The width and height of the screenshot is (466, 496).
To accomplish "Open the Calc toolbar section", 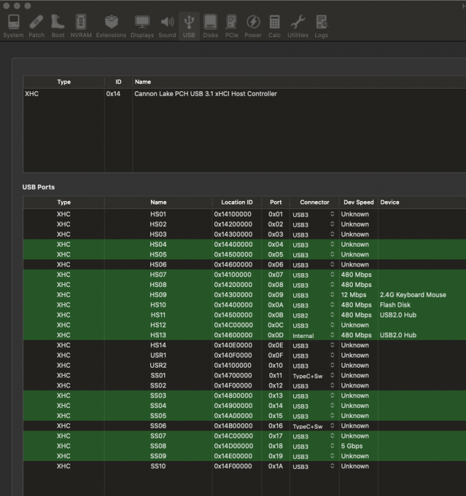I will (275, 26).
